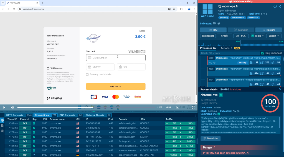This screenshot has width=284, height=157.
Task: Open the site information icon in address bar
Action: coord(20,9)
